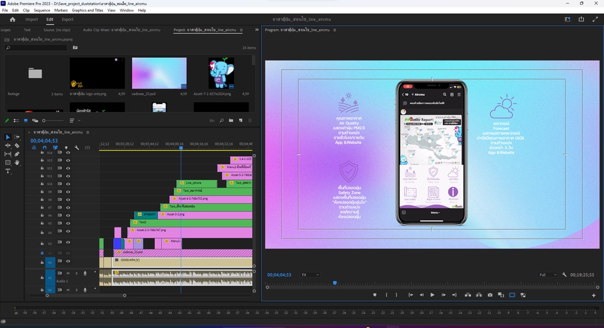Switch Project panel to list view
Image resolution: width=604 pixels, height=328 pixels.
pos(16,121)
